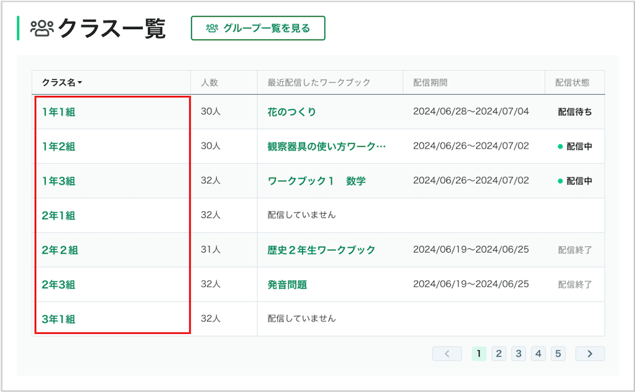Click the 最近配信したワークブック column header

319,82
